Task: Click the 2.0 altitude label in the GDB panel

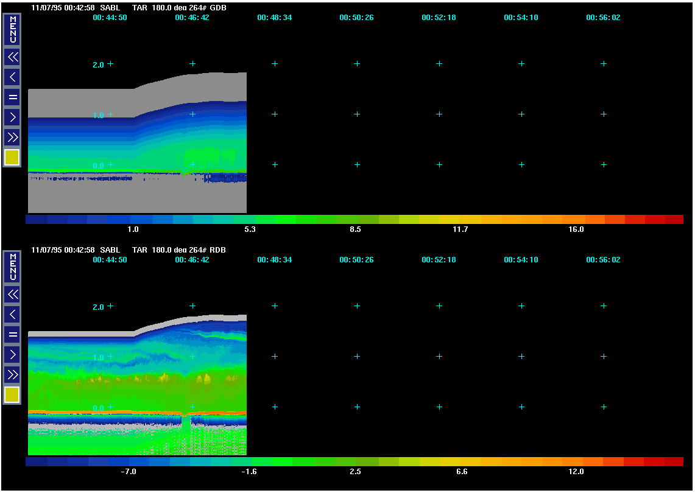Action: click(x=98, y=65)
